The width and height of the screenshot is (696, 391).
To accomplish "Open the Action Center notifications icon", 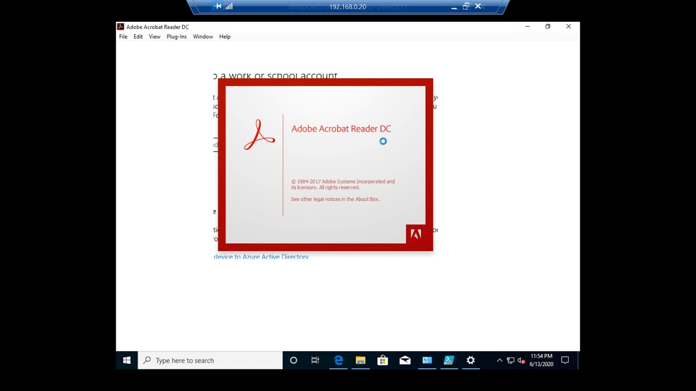I will click(565, 360).
